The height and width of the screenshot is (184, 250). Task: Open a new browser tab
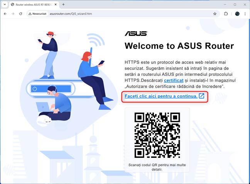63,5
